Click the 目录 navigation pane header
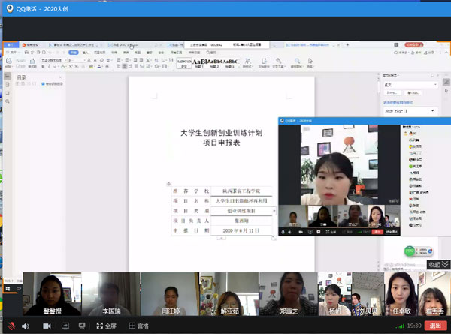 coord(22,77)
